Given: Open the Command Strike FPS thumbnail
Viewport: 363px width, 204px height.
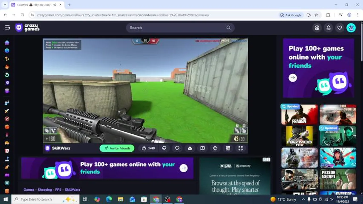Looking at the screenshot, I should (x=299, y=158).
